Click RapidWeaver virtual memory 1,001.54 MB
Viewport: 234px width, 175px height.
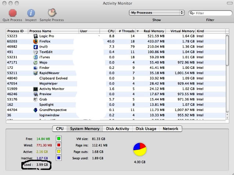point(185,73)
